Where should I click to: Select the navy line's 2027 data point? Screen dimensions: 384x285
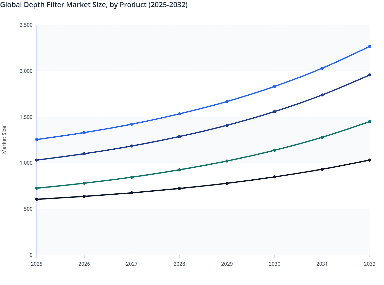[x=132, y=146]
